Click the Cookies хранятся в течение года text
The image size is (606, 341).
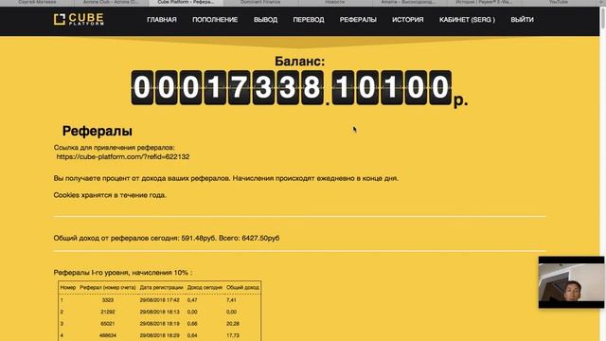[110, 195]
